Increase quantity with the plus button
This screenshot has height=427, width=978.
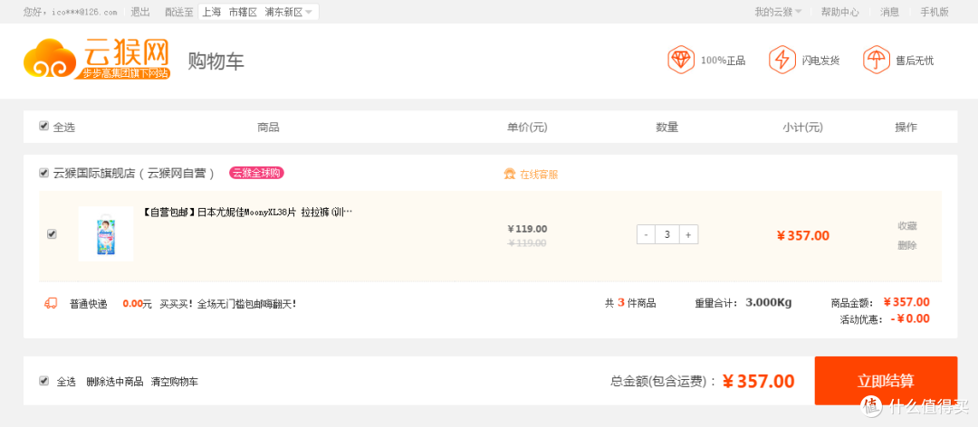(x=688, y=235)
